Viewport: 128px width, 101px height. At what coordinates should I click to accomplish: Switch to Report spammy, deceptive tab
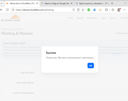[x=92, y=3]
